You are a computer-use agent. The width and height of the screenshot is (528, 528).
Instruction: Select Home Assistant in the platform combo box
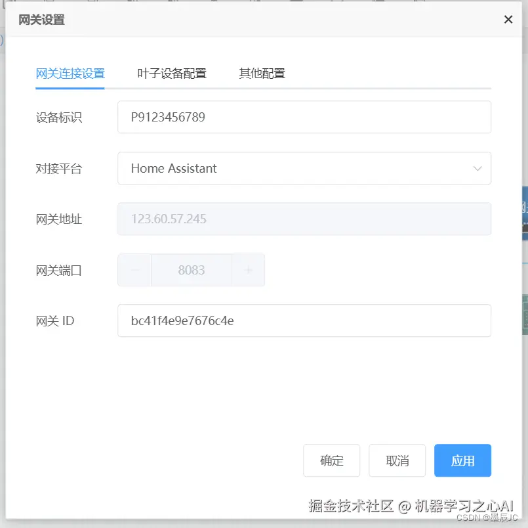pos(304,168)
